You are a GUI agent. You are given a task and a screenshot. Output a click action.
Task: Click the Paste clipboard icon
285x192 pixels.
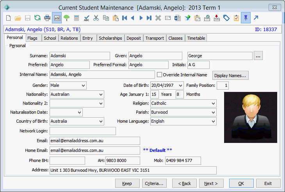click(116, 18)
